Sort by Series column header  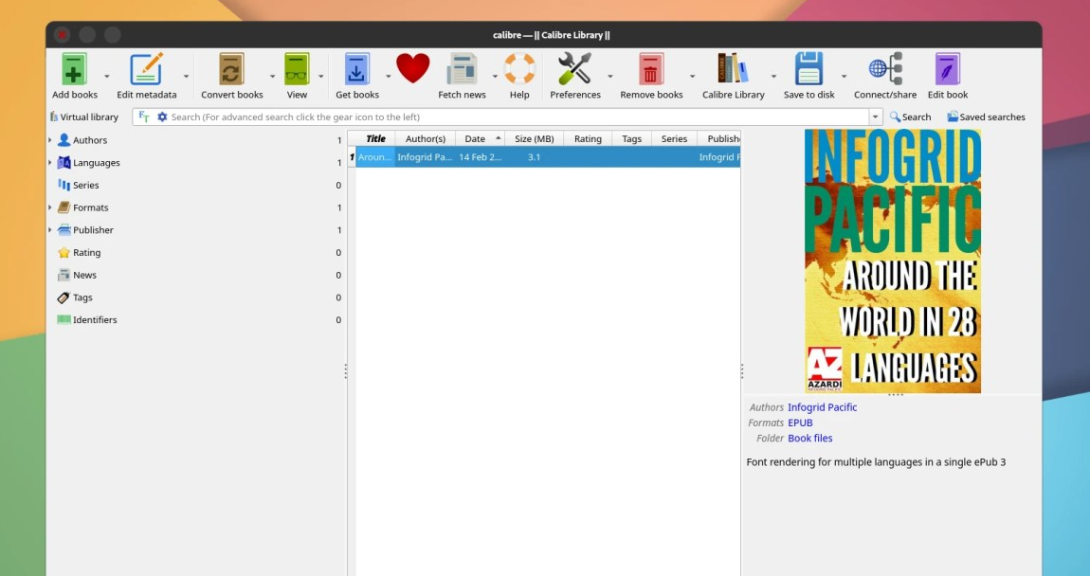(674, 139)
